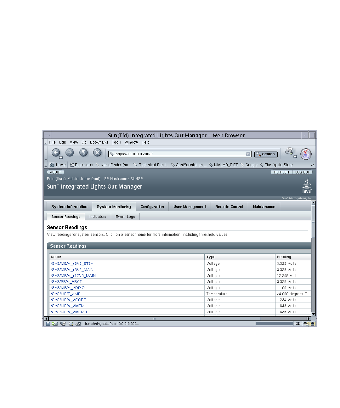The height and width of the screenshot is (408, 340).
Task: Select the Indicators sub-tab
Action: click(x=98, y=217)
